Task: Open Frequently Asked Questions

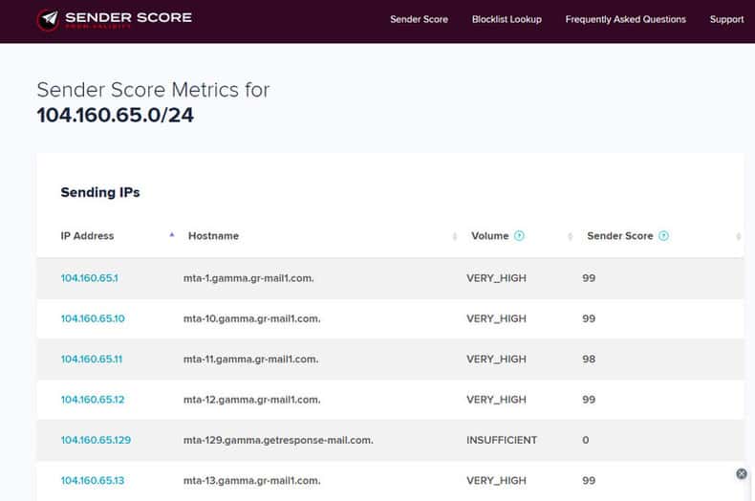Action: point(625,19)
